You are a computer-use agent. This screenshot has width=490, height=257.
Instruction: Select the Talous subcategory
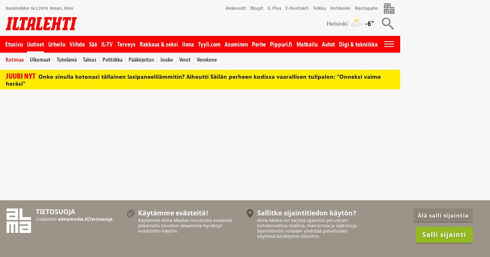pyautogui.click(x=89, y=60)
